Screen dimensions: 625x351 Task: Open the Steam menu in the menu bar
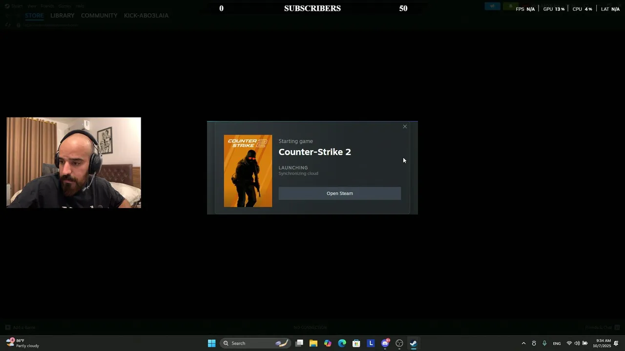coord(17,6)
